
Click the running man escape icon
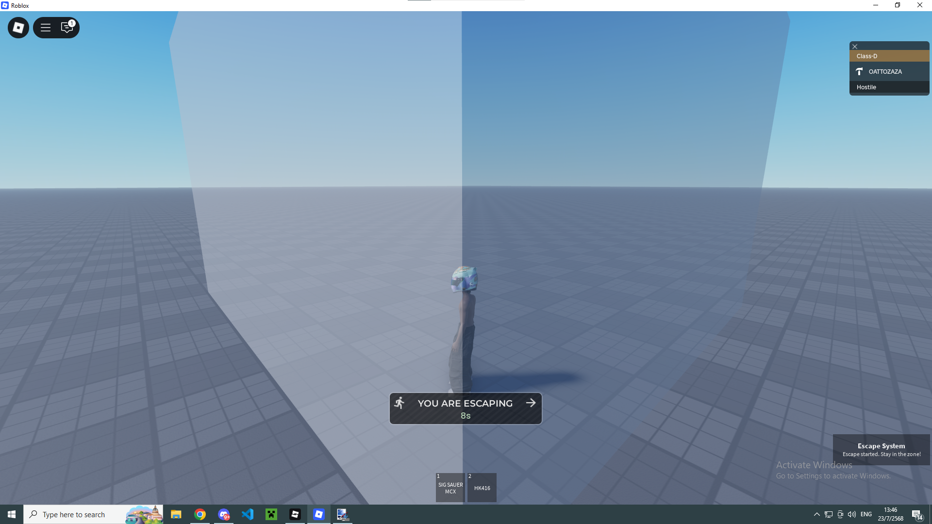pos(399,403)
